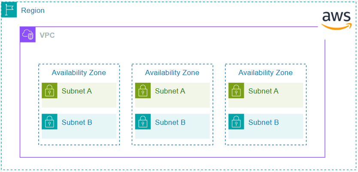
Task: Click the right Availability Zone title
Action: pyautogui.click(x=265, y=72)
